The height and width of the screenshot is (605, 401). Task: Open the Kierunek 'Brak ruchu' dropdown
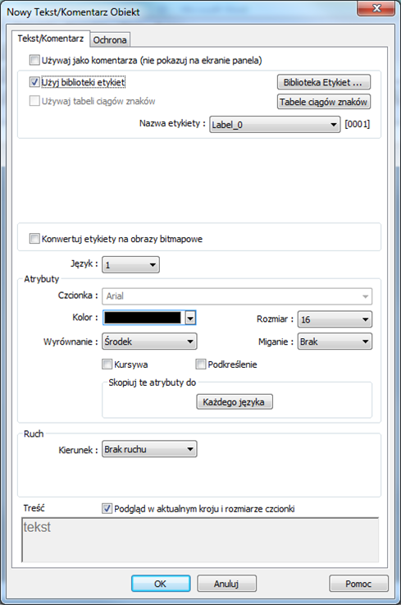[149, 449]
